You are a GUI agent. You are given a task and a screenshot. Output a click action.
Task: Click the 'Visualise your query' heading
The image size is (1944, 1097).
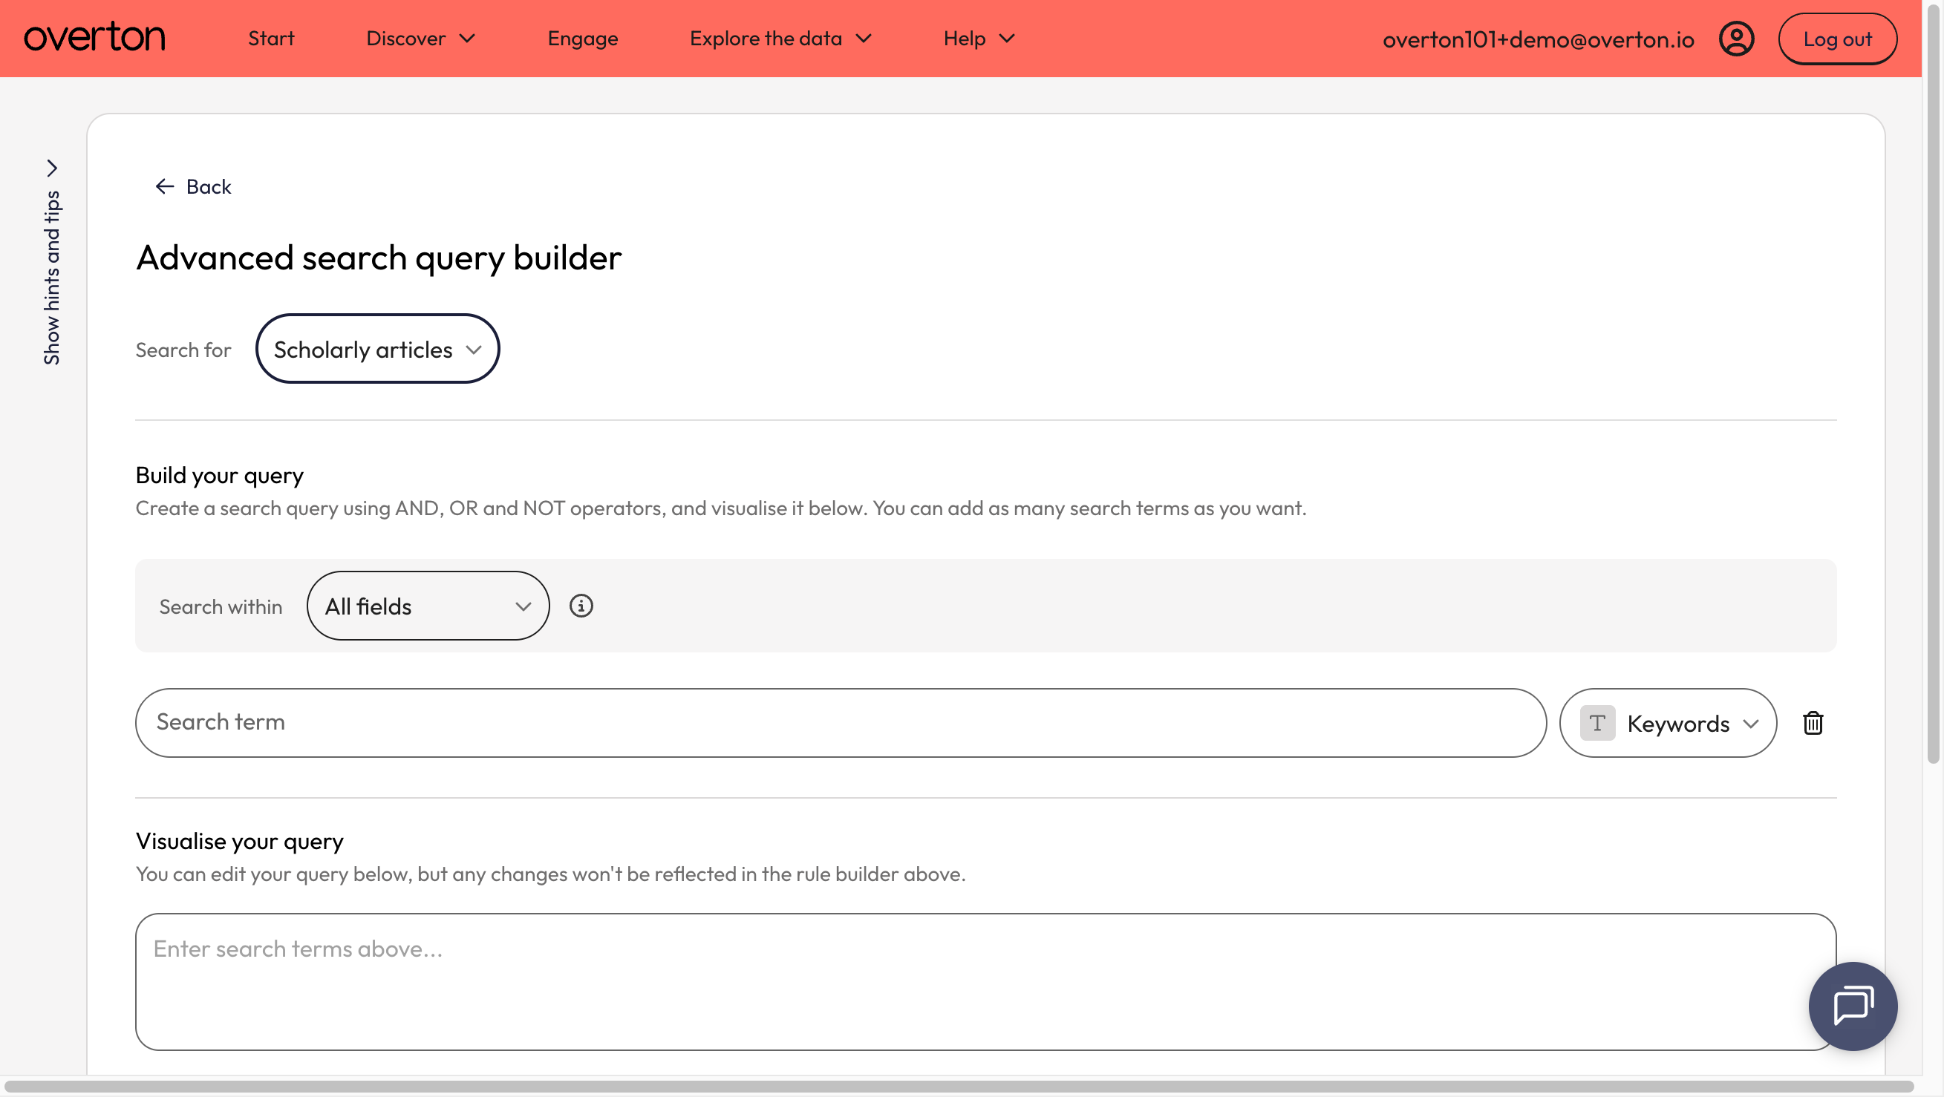pyautogui.click(x=239, y=841)
